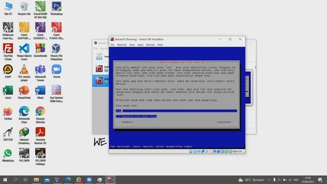This screenshot has height=184, width=327.
Task: Open Zoom desktop shortcut
Action: 56,71
